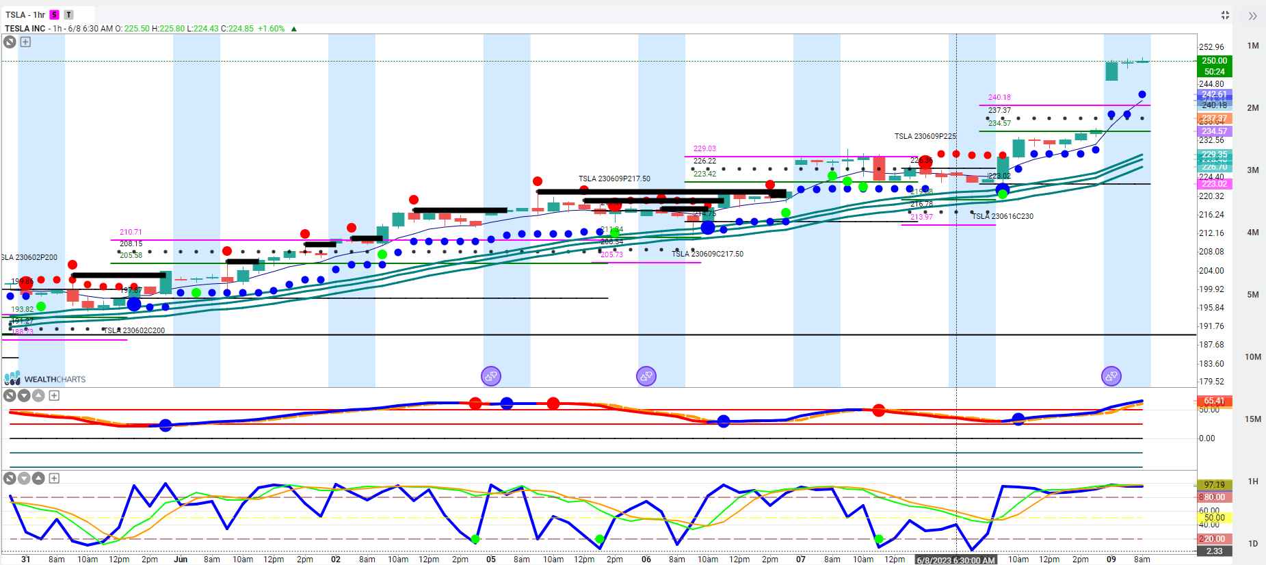Viewport: 1266px width, 565px height.
Task: Select the 2M timeframe
Action: (x=1252, y=108)
